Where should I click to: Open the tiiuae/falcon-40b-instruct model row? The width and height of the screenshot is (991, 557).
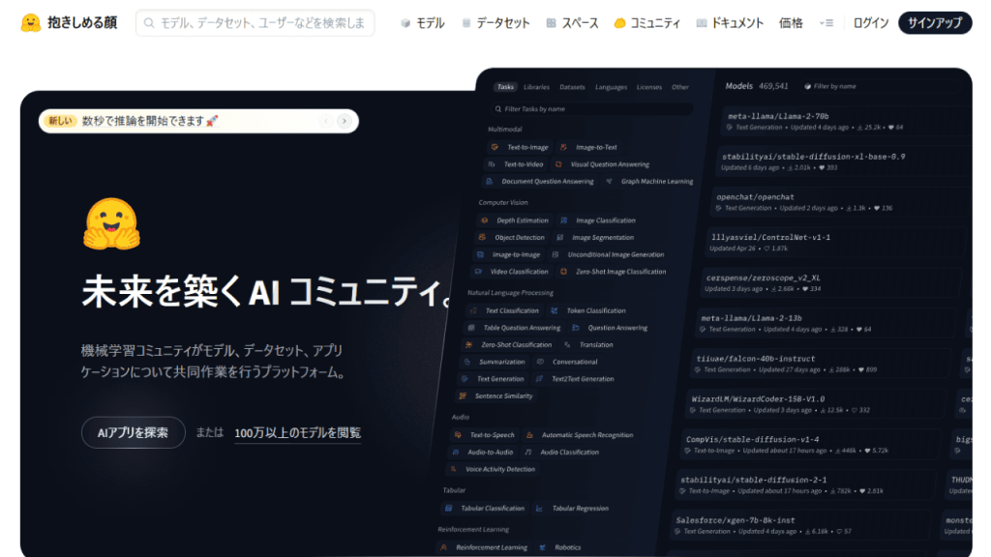click(823, 364)
